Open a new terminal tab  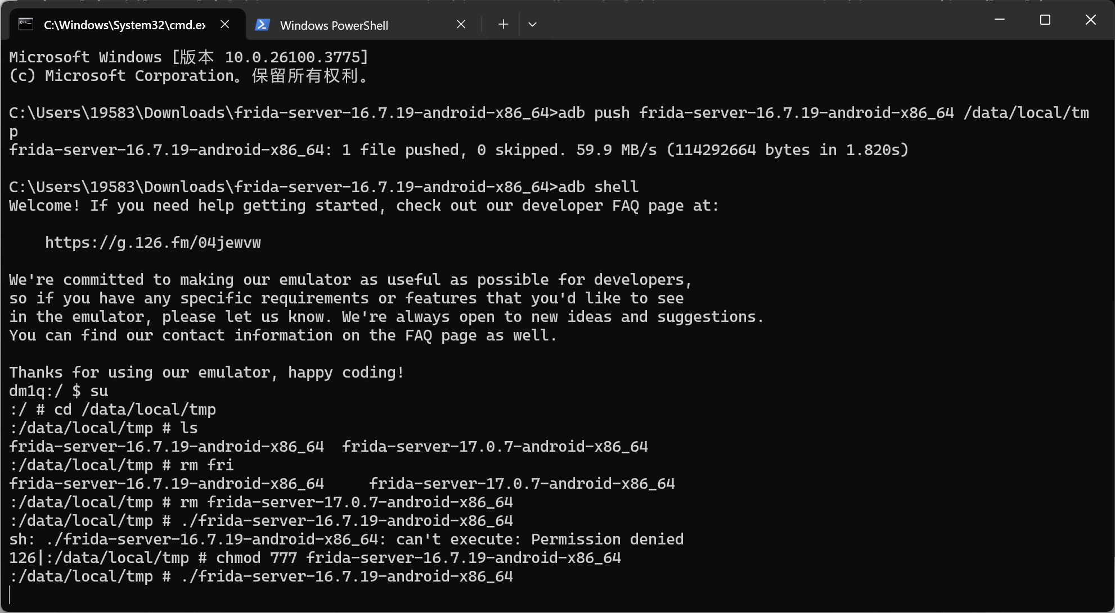pos(503,24)
